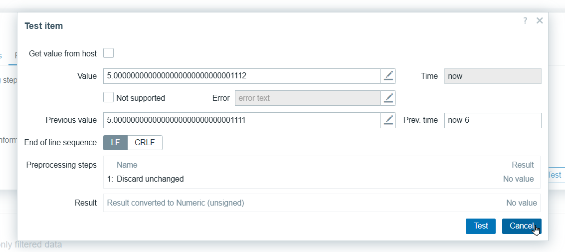The image size is (565, 252).
Task: Select the Discard unchanged preprocessing step
Action: click(150, 179)
